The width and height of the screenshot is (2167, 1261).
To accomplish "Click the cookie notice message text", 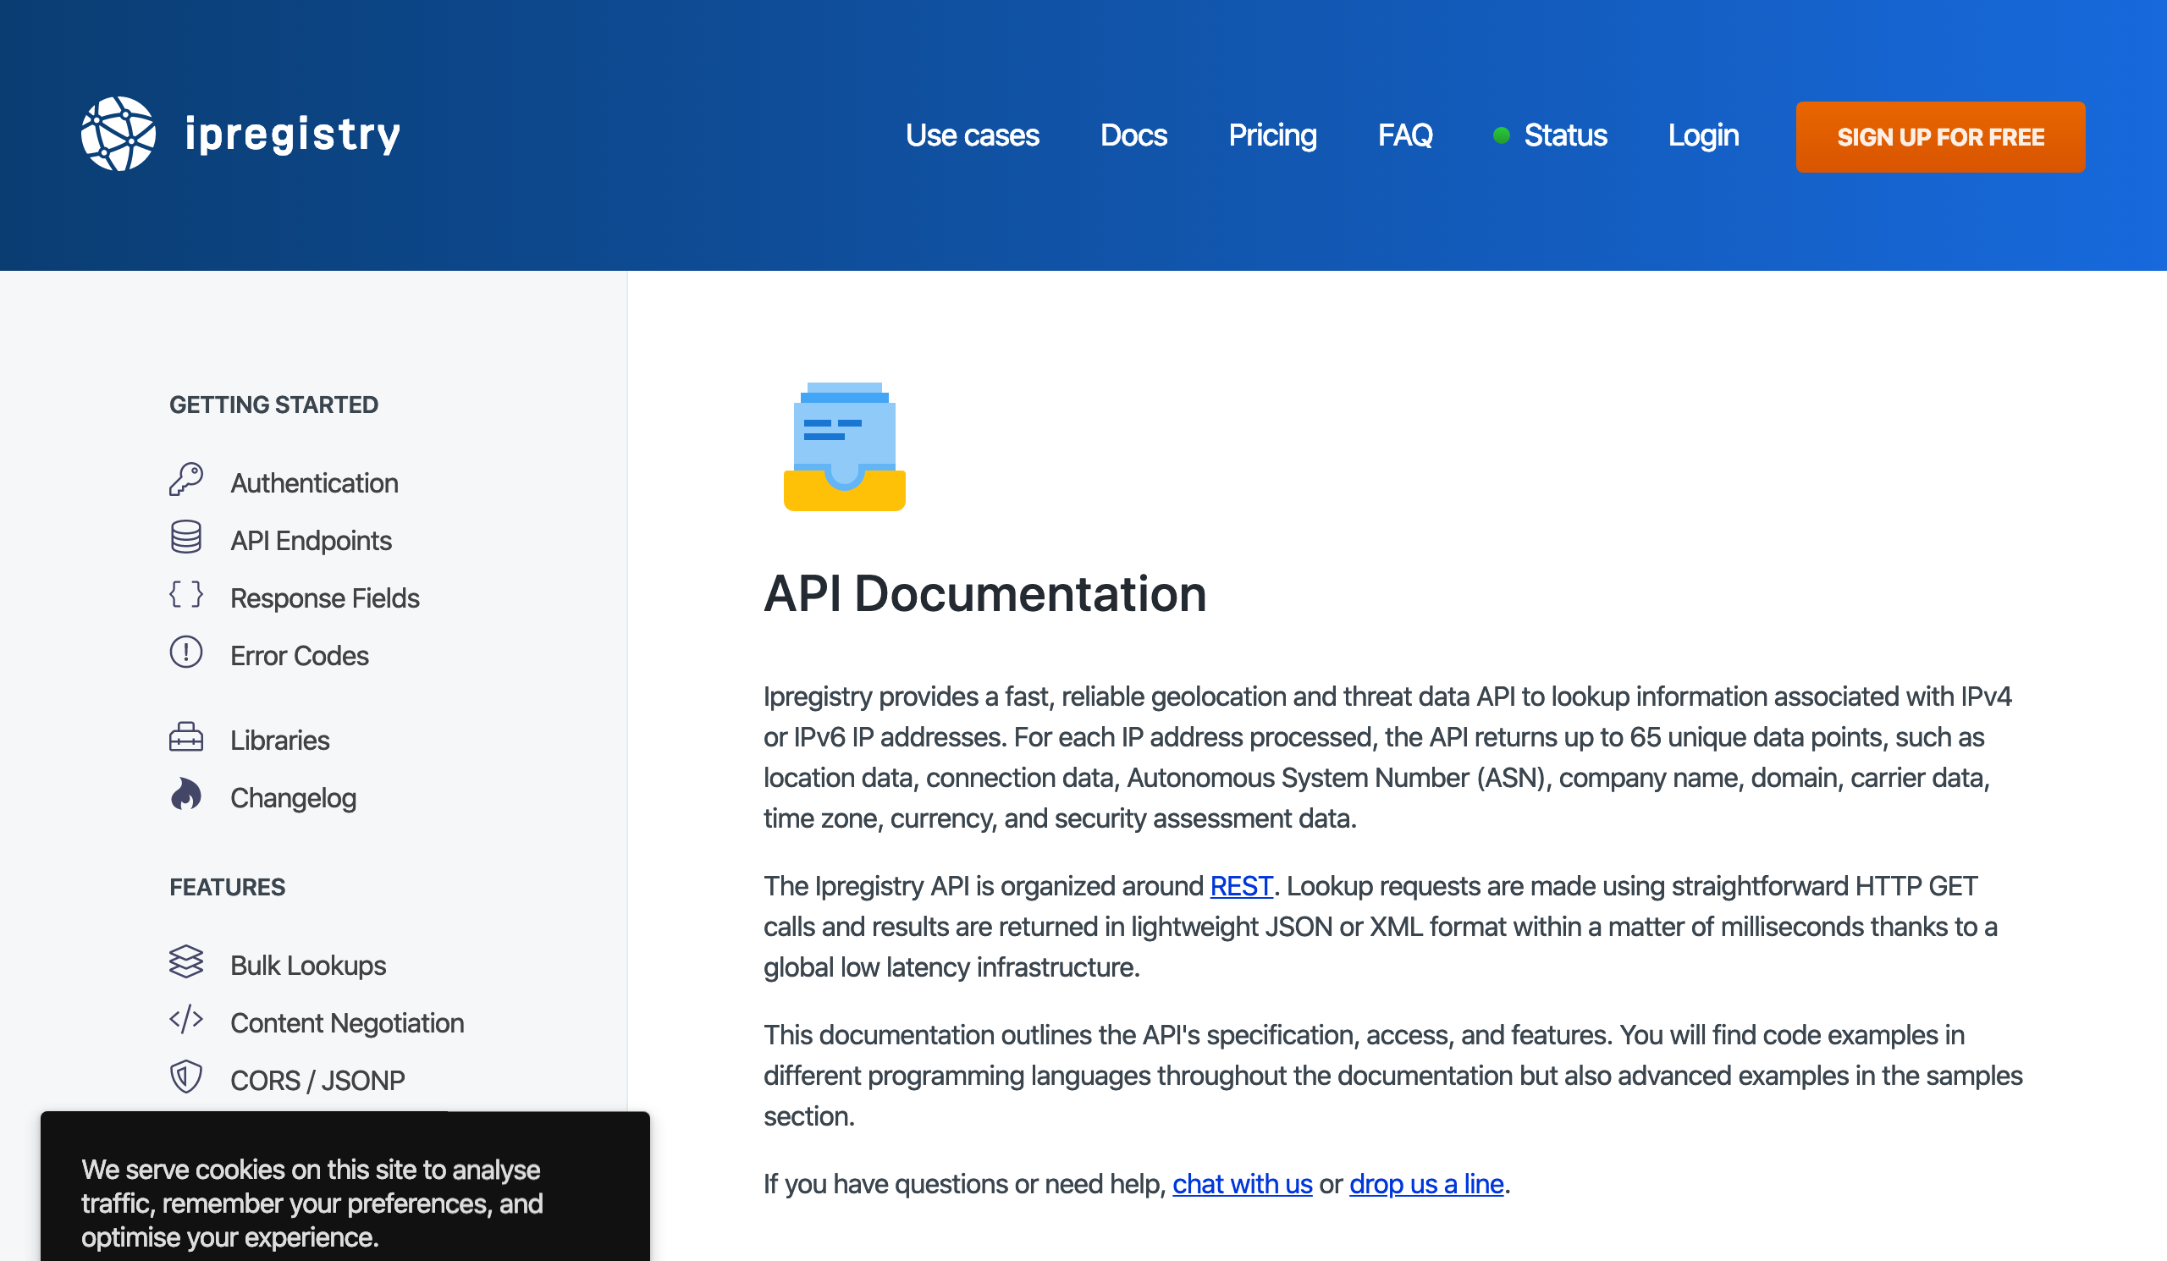I will (x=312, y=1203).
